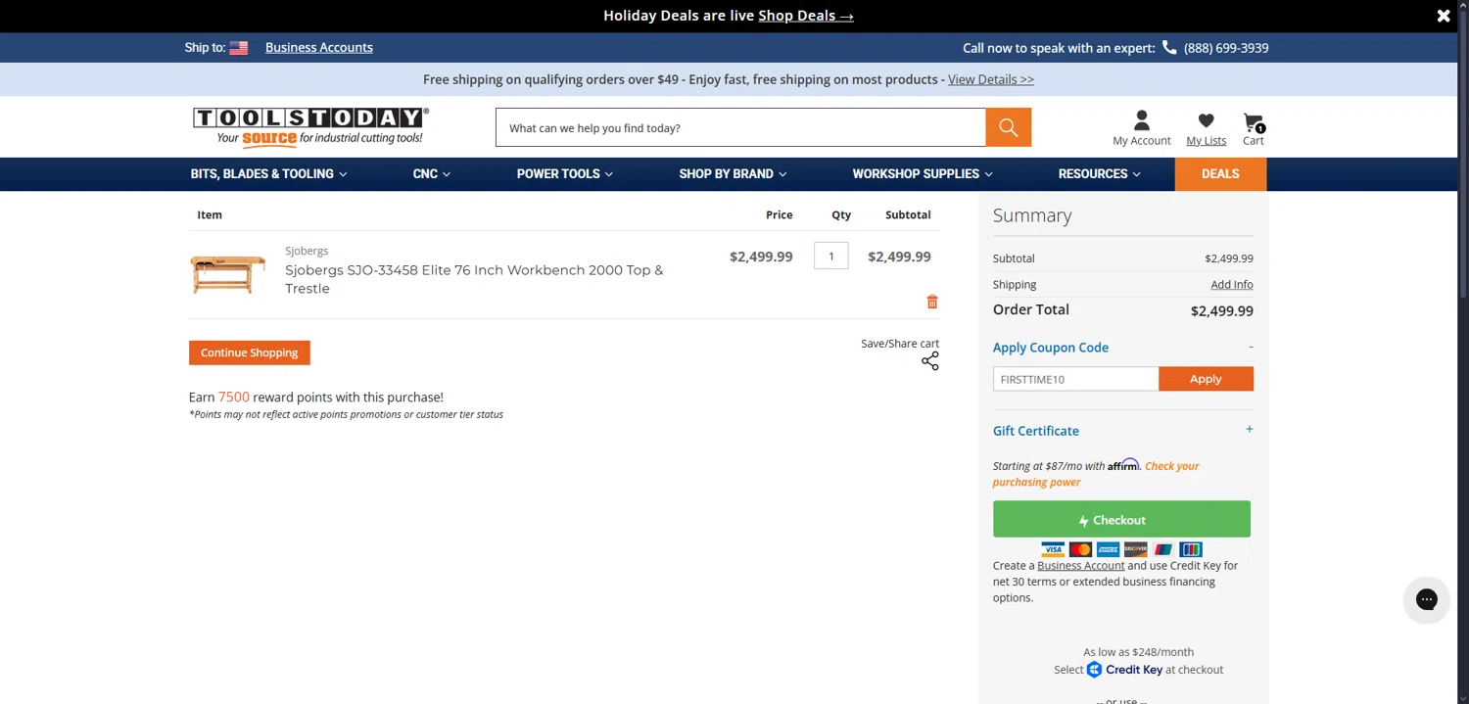Expand Workshop Supplies menu
This screenshot has height=704, width=1469.
(x=923, y=174)
